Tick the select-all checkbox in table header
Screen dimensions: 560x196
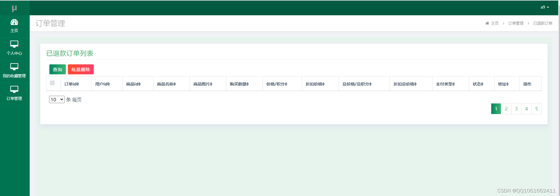[52, 83]
